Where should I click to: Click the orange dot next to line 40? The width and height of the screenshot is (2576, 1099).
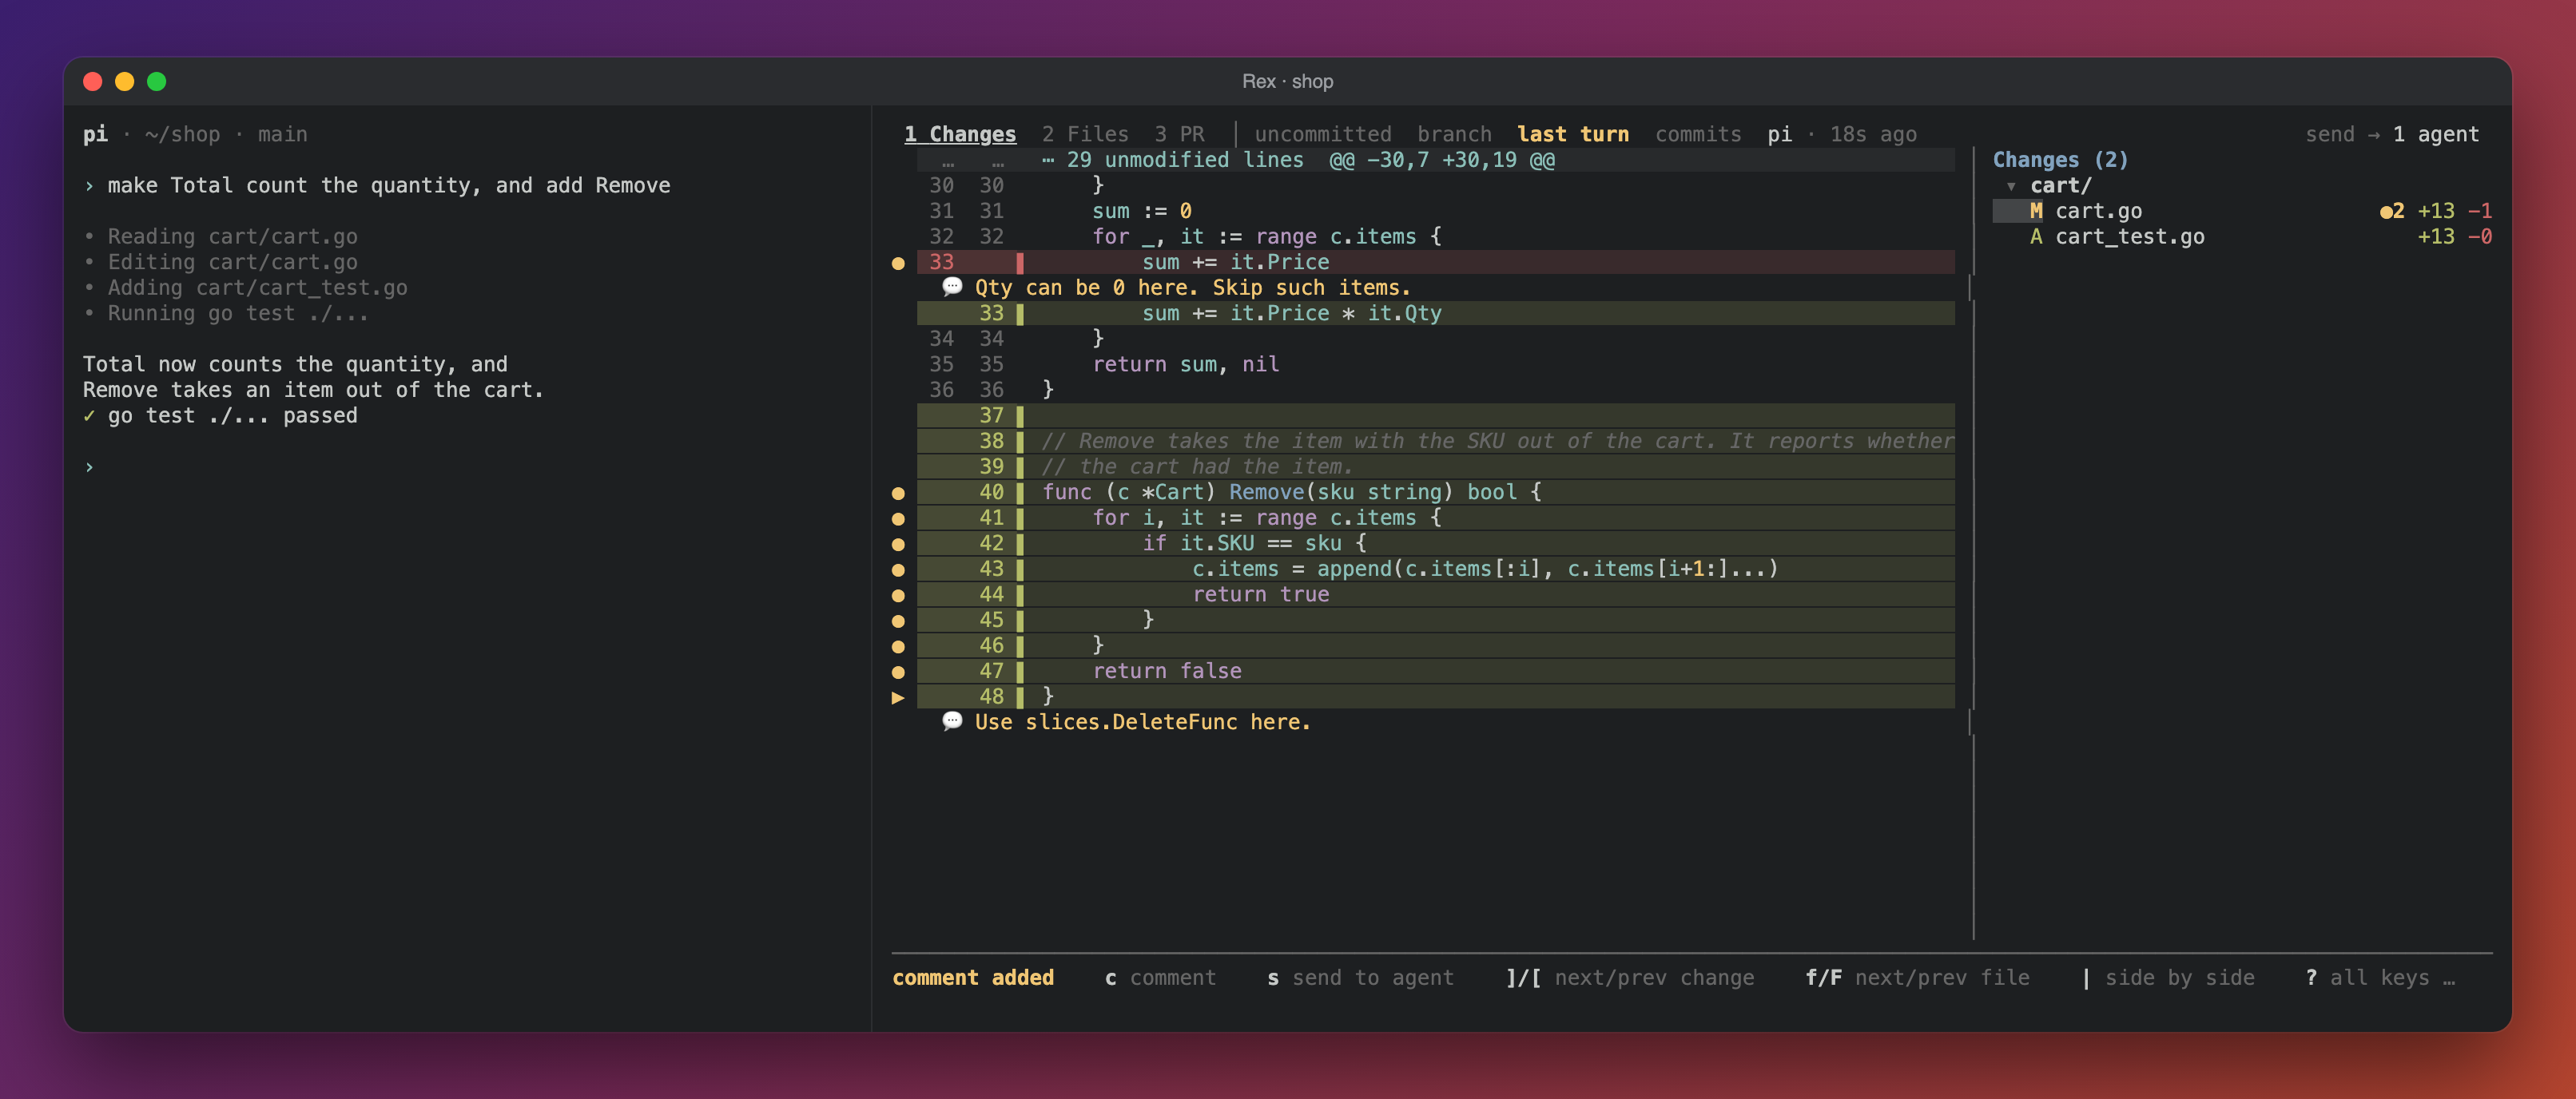[x=898, y=493]
